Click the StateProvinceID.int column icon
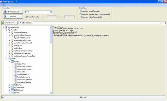This screenshot has width=167, height=101. point(15,74)
